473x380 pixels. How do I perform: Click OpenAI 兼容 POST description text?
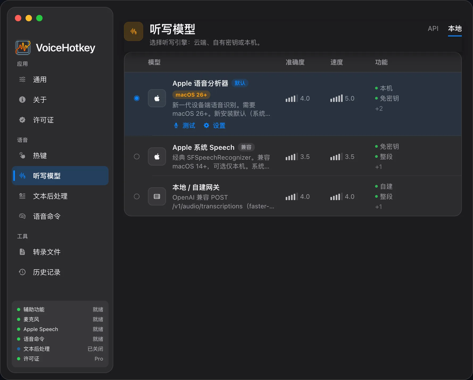click(x=200, y=197)
